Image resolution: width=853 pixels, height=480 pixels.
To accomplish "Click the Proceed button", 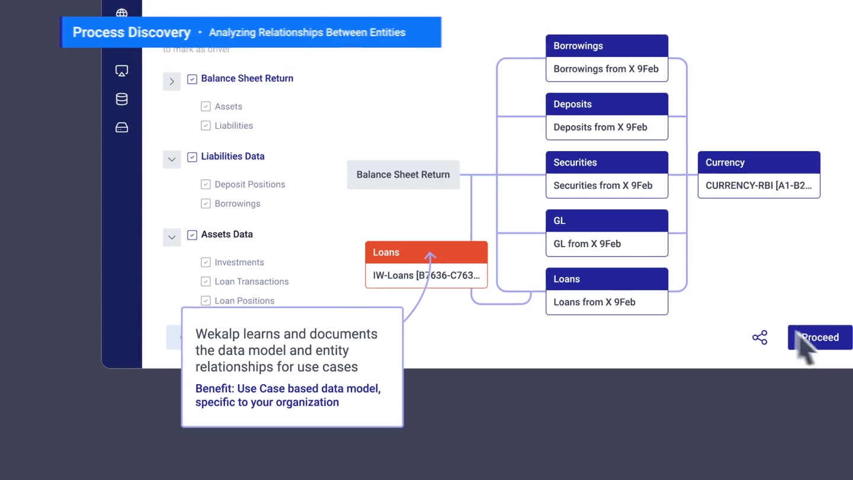I will click(x=820, y=337).
